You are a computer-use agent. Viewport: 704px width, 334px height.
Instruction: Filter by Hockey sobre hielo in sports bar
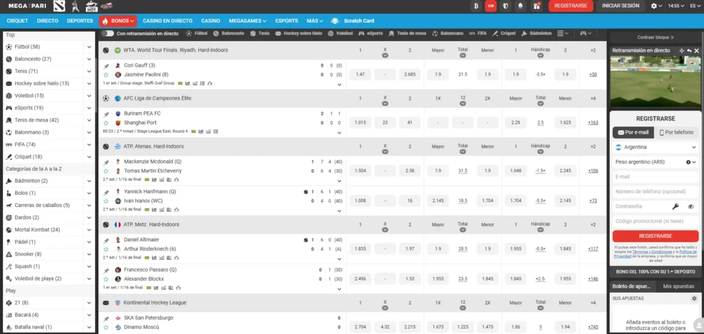(298, 34)
